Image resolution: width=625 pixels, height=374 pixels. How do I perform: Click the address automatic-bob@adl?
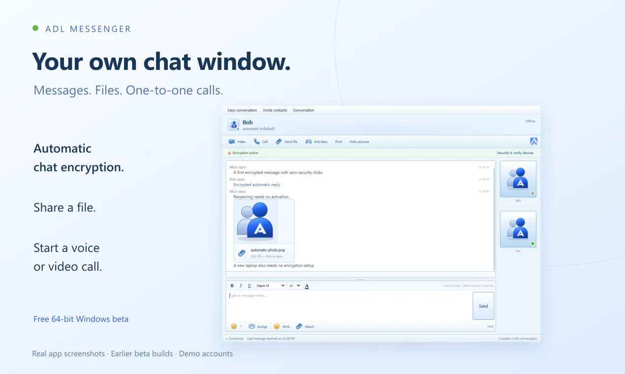tap(258, 129)
